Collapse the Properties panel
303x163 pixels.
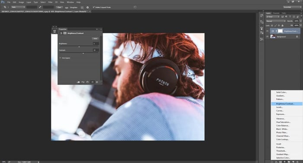[x=97, y=29]
